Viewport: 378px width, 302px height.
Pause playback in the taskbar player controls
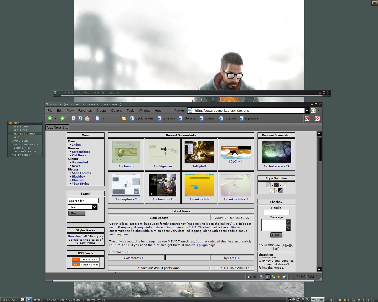[x=340, y=300]
